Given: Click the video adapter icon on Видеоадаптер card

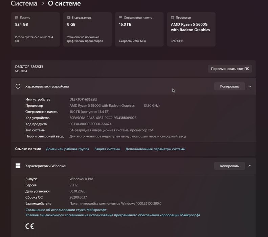Looking at the screenshot, I should (x=69, y=18).
